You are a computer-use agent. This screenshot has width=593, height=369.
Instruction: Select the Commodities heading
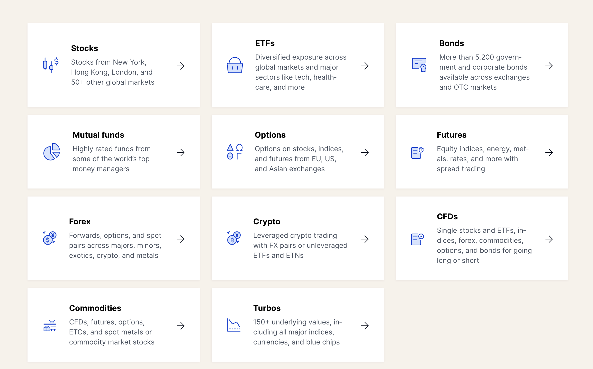tap(95, 308)
